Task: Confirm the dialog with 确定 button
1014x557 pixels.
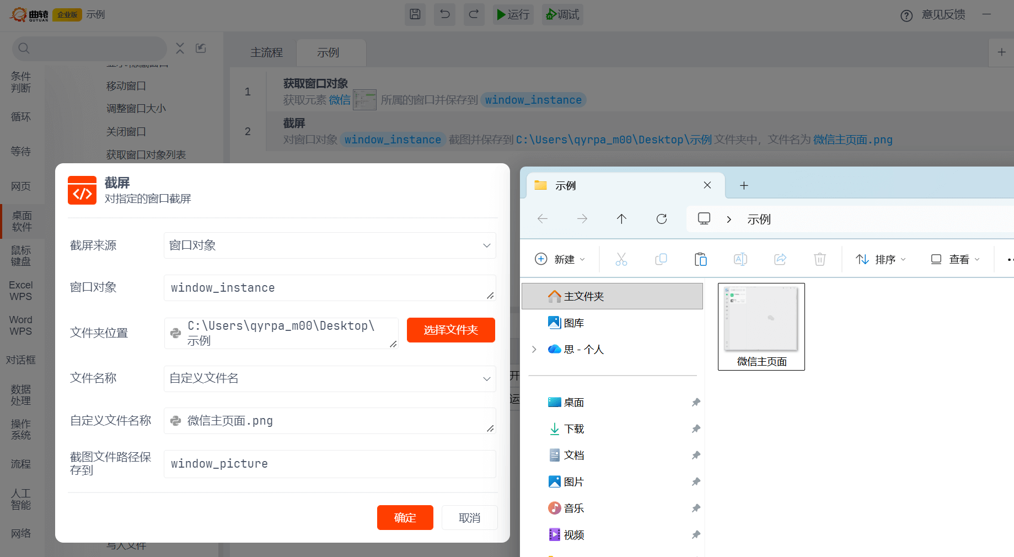Action: [405, 517]
